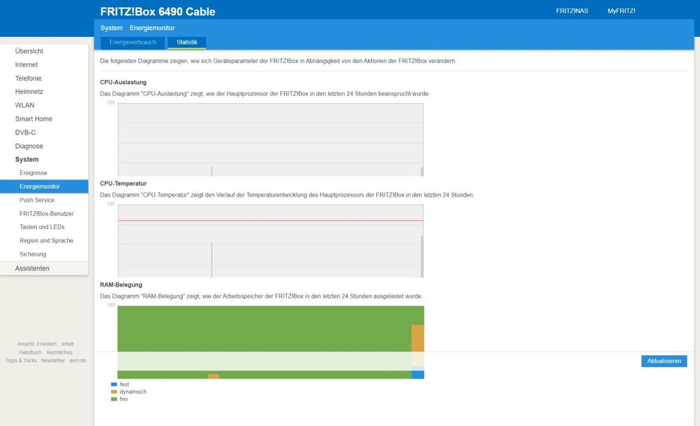Open the avm.de footer link

(77, 360)
